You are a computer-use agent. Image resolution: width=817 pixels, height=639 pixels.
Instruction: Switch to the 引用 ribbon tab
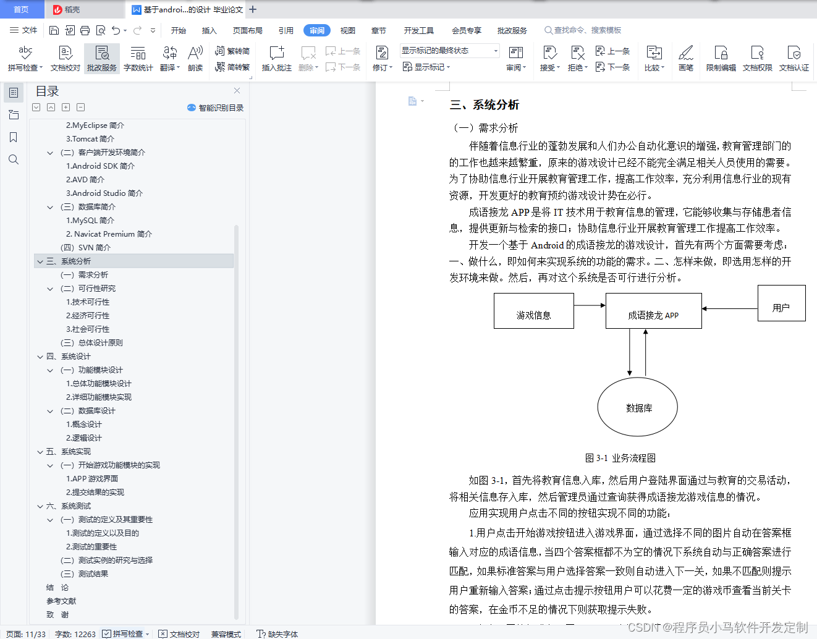(x=286, y=30)
